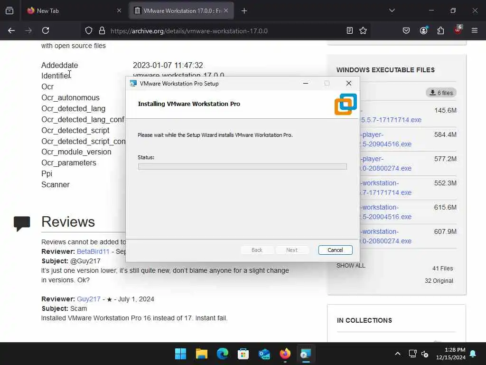Click the forward navigation arrow
Screen dimensions: 486x365
(28, 30)
